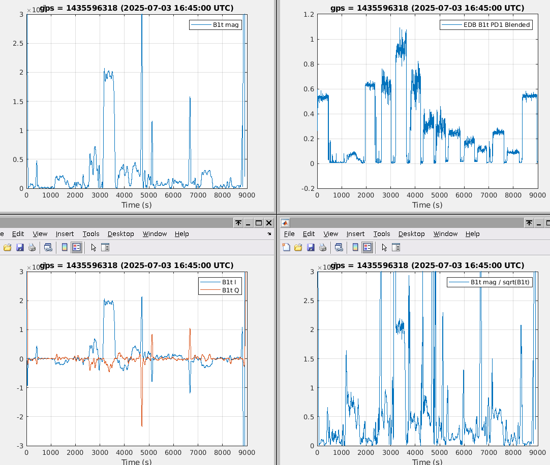Click New Figure icon in right window toolbar
Screen dimensions: 550x465
(286, 247)
